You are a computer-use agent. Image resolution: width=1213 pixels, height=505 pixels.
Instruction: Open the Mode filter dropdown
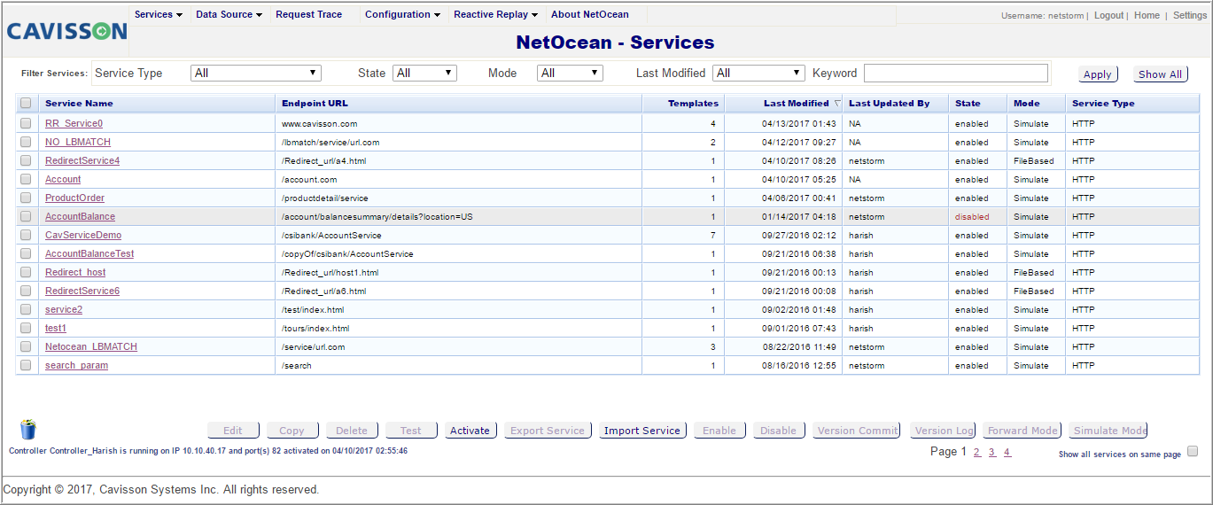point(570,73)
